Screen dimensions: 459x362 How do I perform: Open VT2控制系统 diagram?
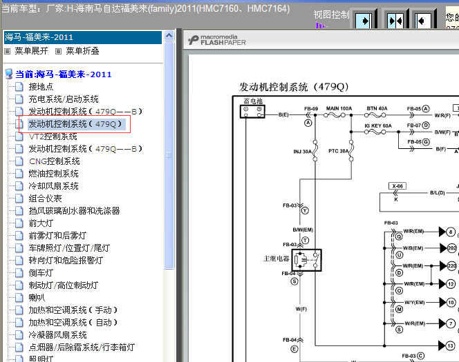coord(53,137)
